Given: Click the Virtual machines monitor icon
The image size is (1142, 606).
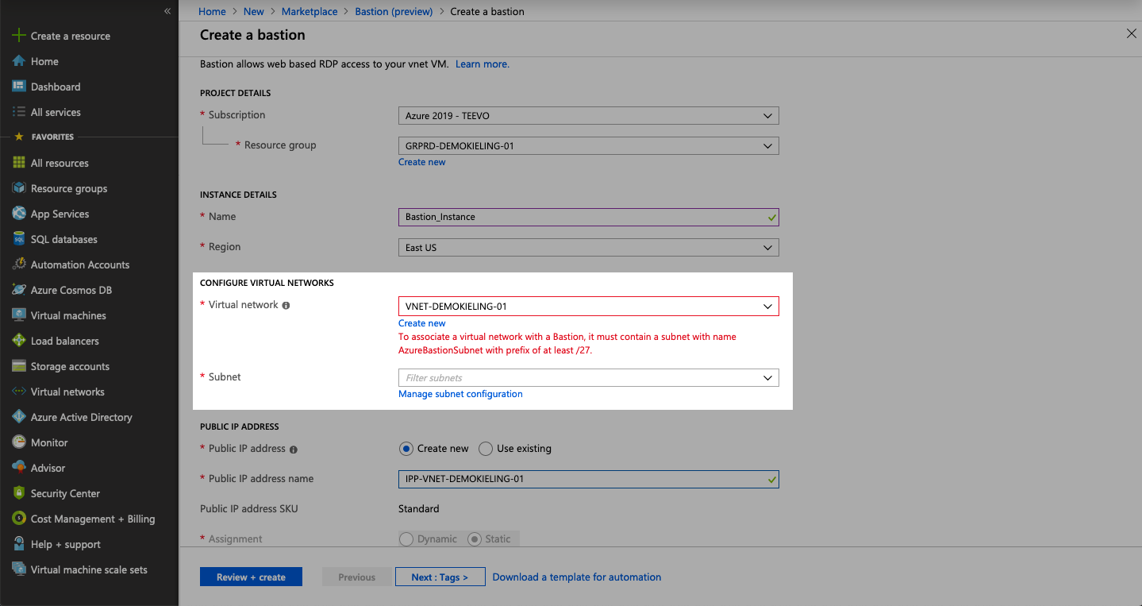Looking at the screenshot, I should click(x=19, y=315).
